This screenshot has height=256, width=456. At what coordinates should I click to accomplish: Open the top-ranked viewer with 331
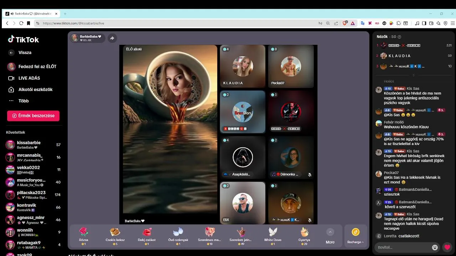(414, 46)
